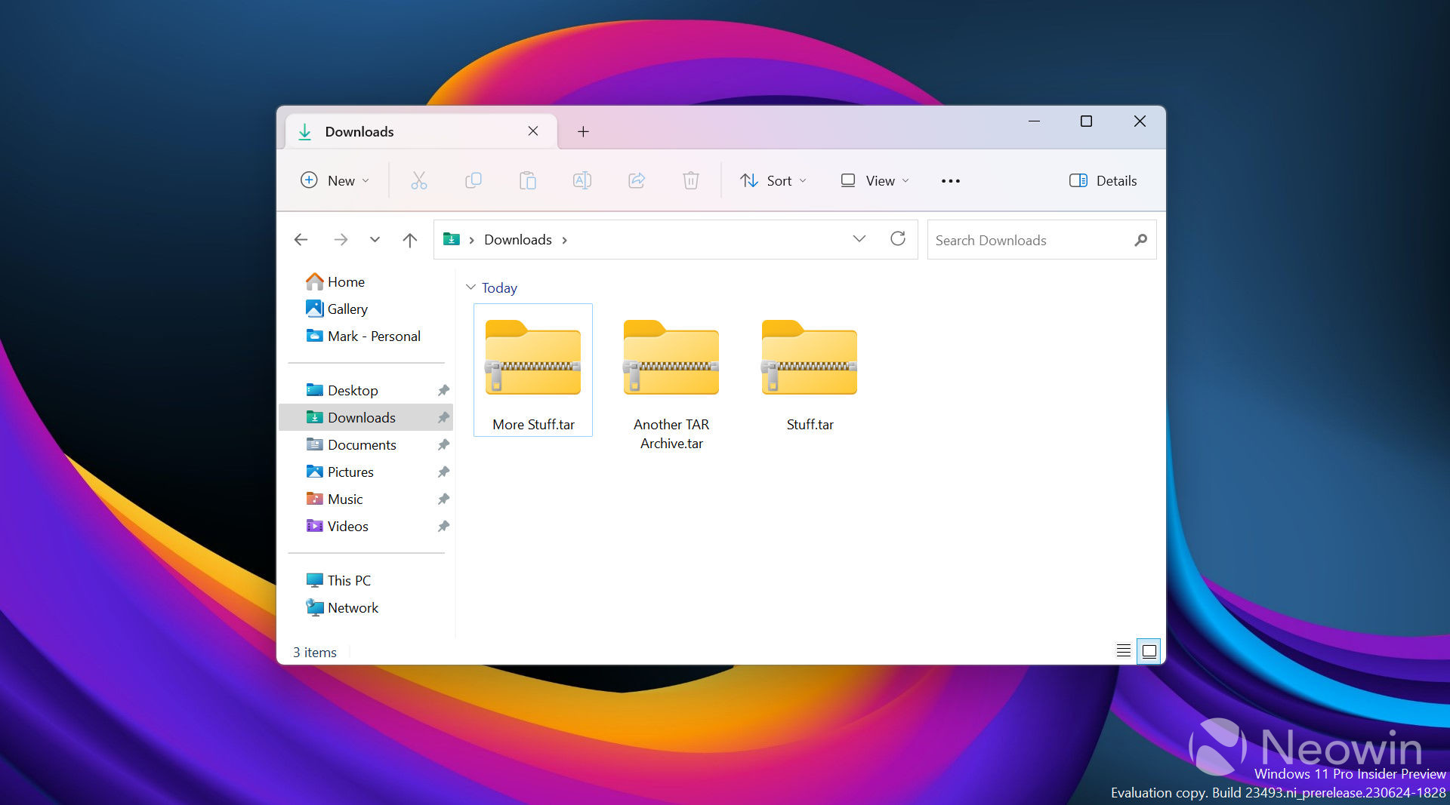Switch to large thumbnails view layout

point(1149,651)
